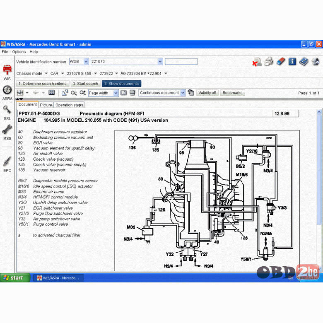The width and height of the screenshot is (323, 323).
Task: Expand the AG 722904 transmission dropdown
Action: click(x=166, y=74)
